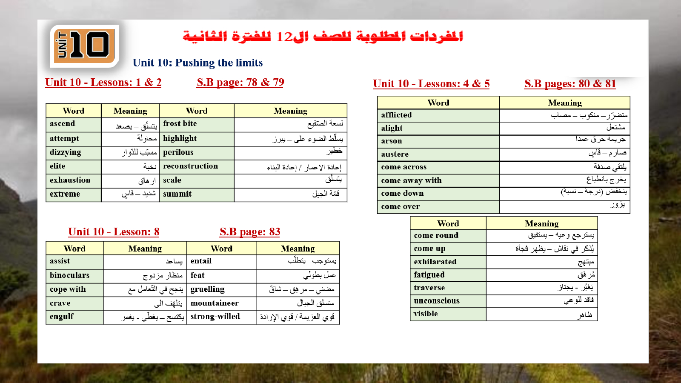This screenshot has height=383, width=681.
Task: Click the 'Unit 10 - Lesson: 8' heading
Action: (x=114, y=232)
